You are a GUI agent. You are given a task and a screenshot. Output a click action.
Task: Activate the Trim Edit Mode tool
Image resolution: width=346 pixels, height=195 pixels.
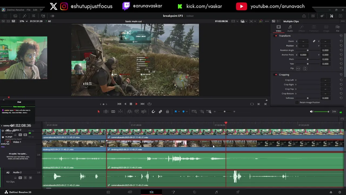tap(106, 112)
